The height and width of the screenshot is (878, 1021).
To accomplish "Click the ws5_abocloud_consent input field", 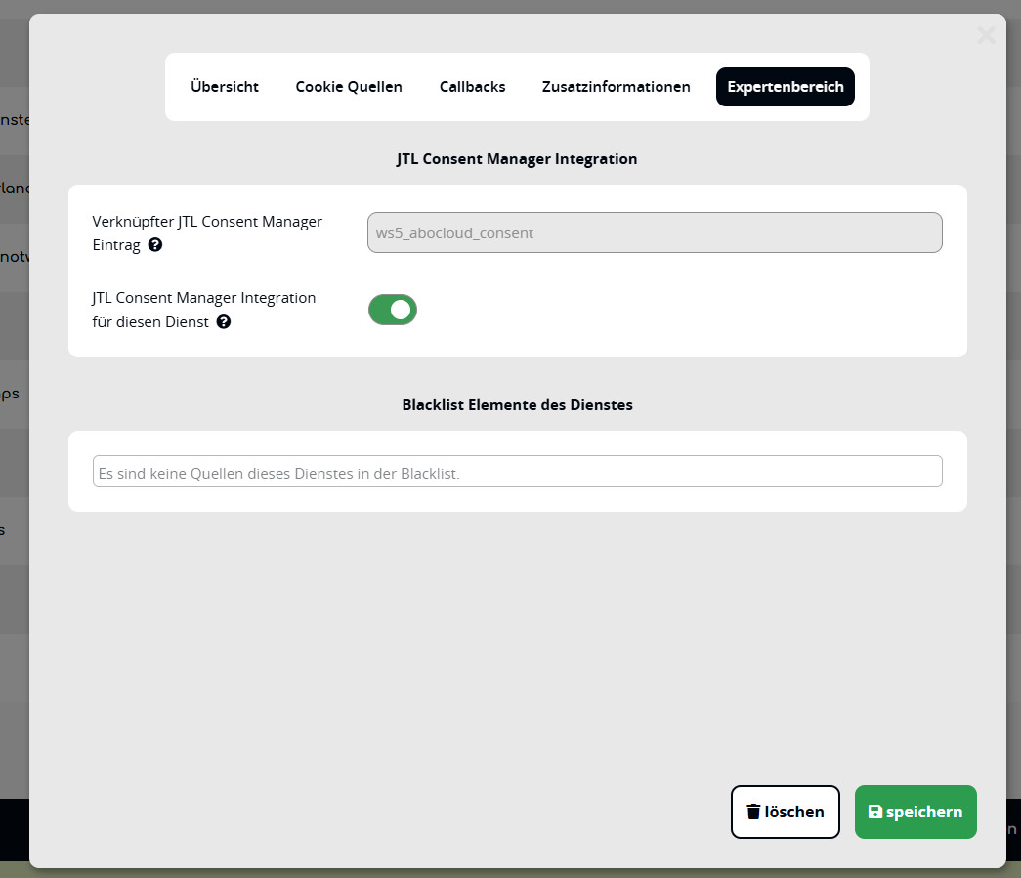I will tap(655, 232).
